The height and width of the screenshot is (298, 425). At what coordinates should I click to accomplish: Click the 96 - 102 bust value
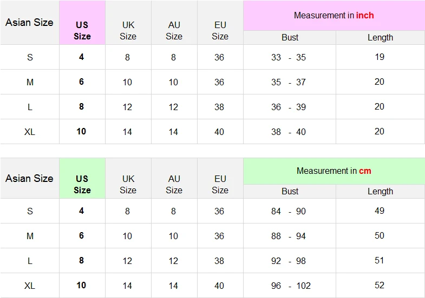(x=291, y=286)
